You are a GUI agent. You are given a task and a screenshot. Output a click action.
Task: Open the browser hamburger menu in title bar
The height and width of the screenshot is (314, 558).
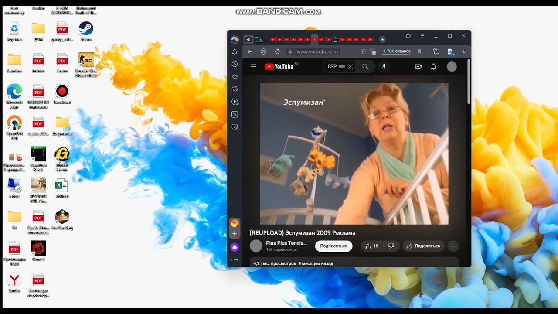[422, 36]
